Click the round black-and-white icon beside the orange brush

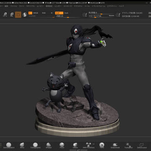pos(25,15)
